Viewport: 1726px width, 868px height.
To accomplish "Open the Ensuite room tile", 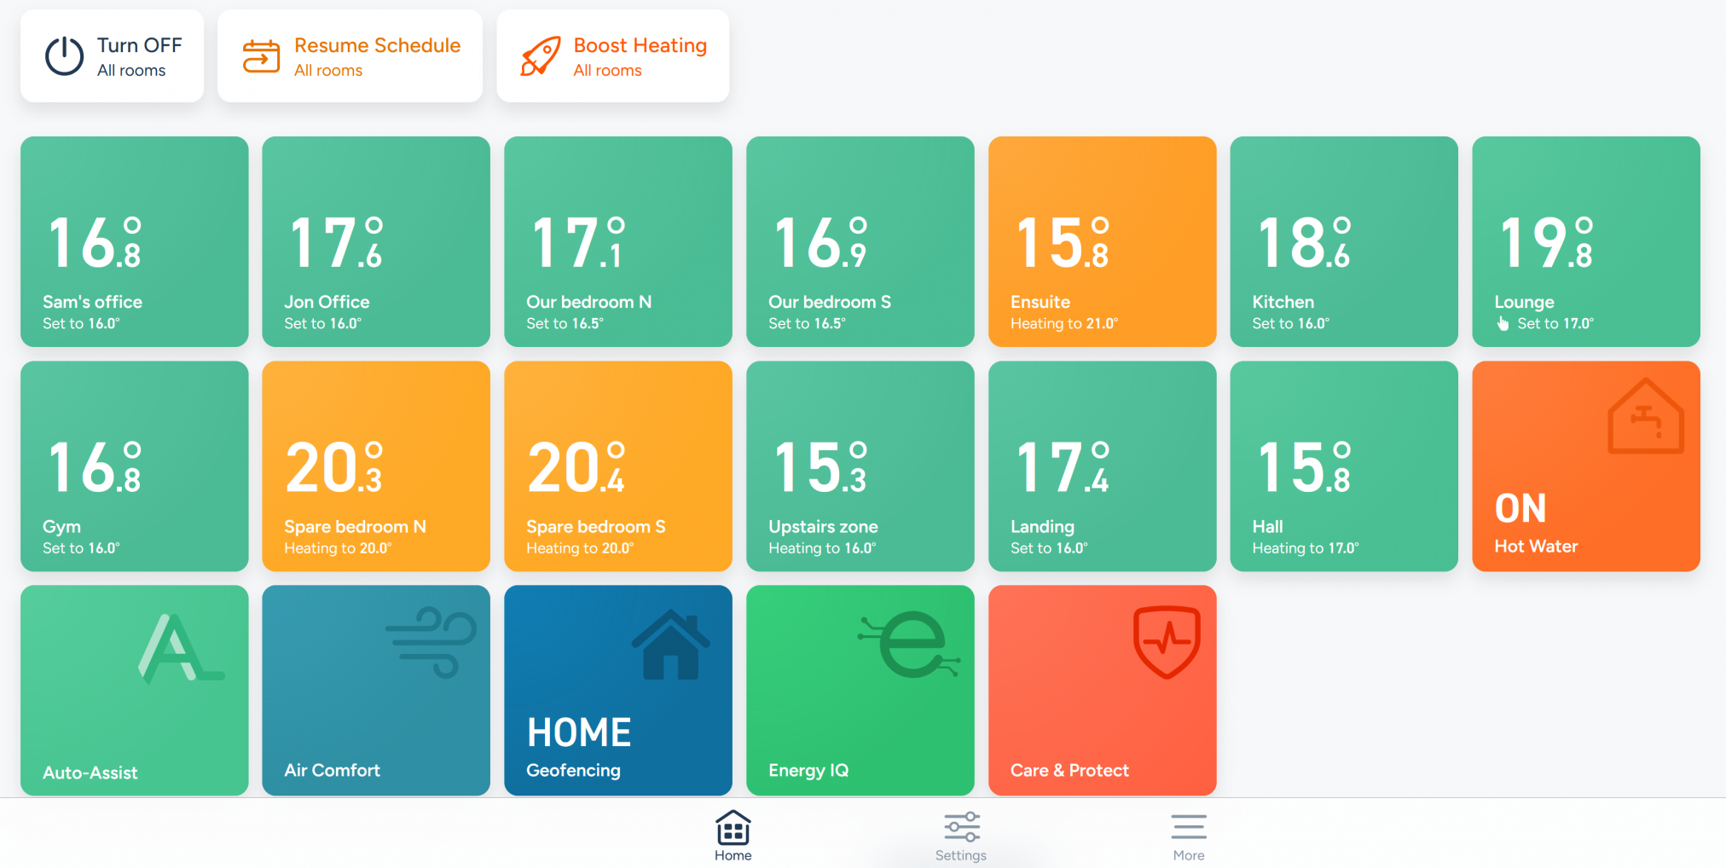I will (1102, 241).
